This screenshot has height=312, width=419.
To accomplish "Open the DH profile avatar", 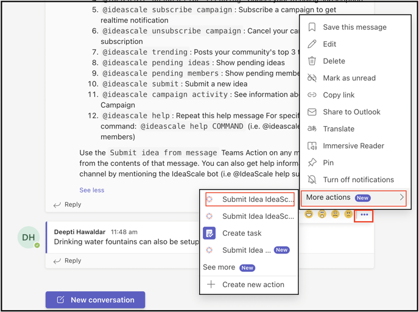I will (x=29, y=237).
